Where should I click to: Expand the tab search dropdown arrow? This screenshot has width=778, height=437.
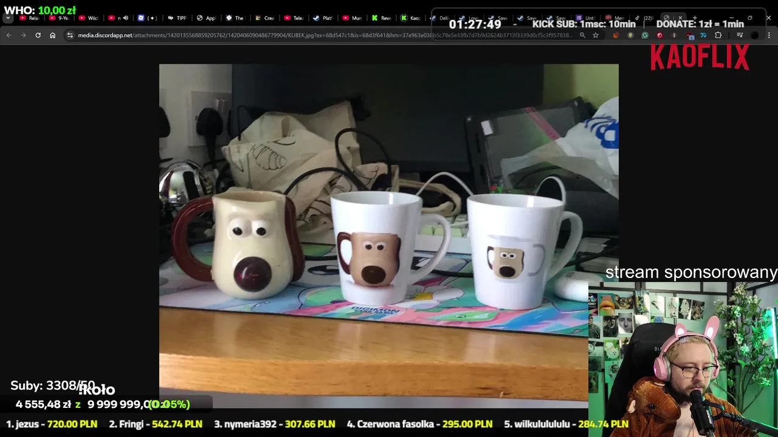(x=8, y=18)
